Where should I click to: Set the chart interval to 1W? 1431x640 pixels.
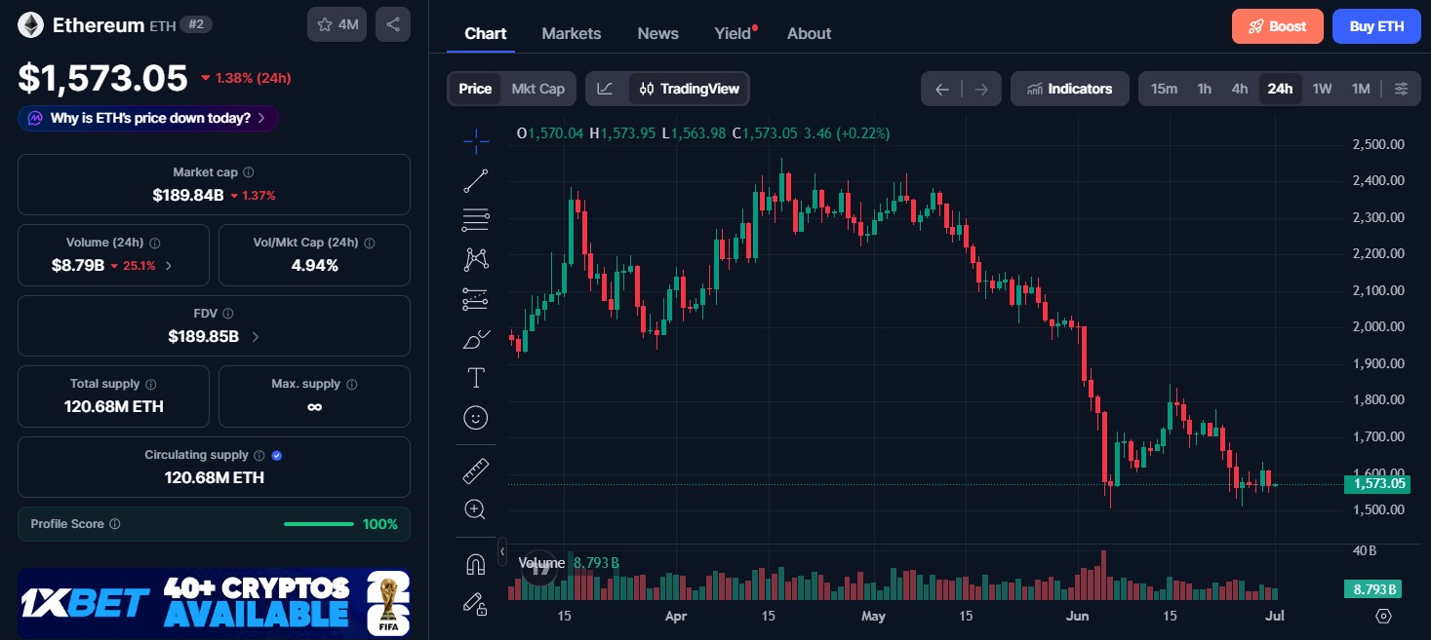(1322, 89)
